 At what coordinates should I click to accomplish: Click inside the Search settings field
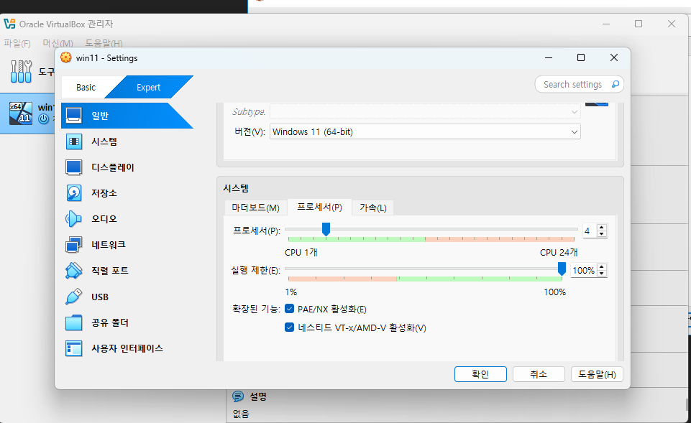[579, 84]
